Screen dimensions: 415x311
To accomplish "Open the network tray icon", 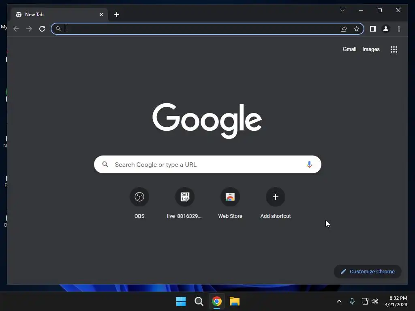I will click(x=365, y=301).
